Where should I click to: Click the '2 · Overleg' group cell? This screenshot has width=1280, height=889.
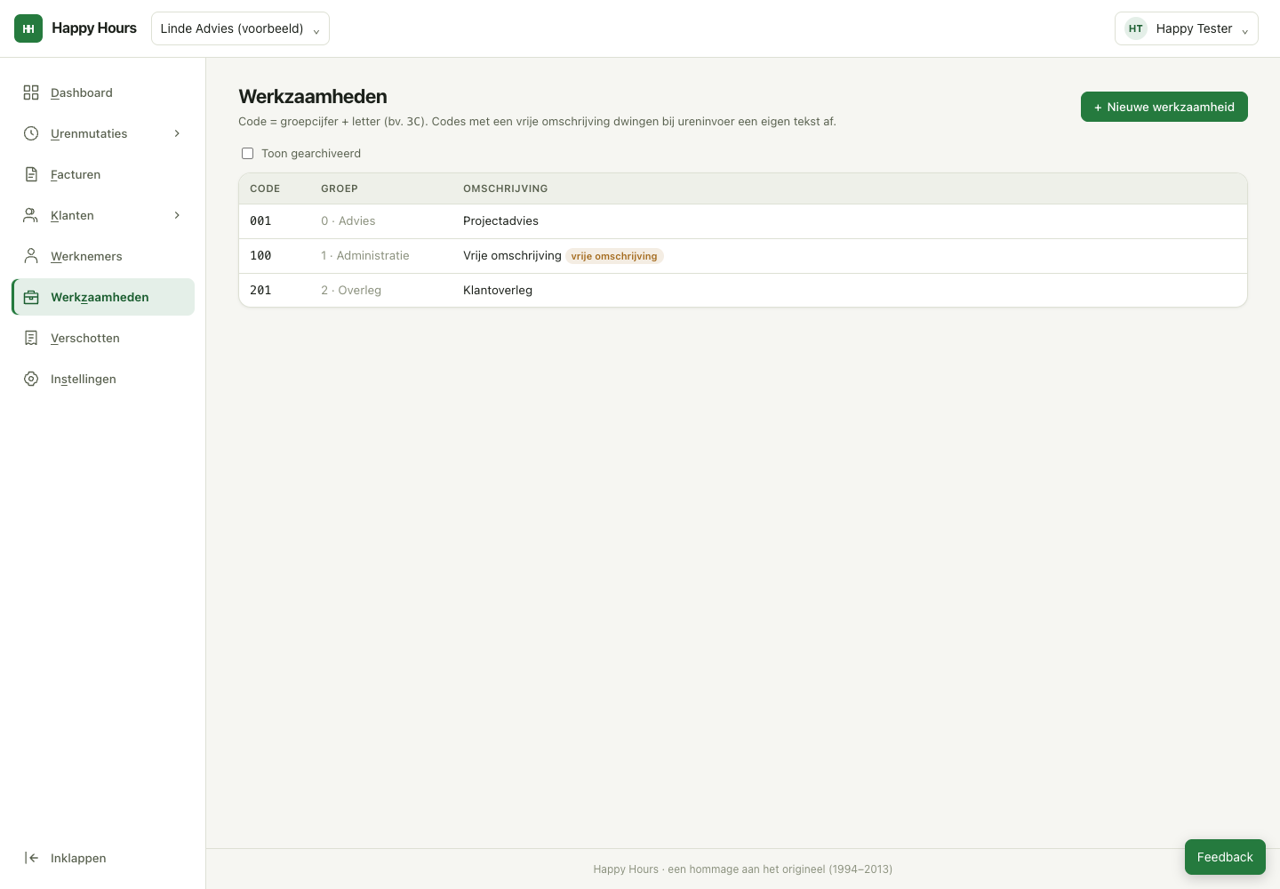[351, 291]
